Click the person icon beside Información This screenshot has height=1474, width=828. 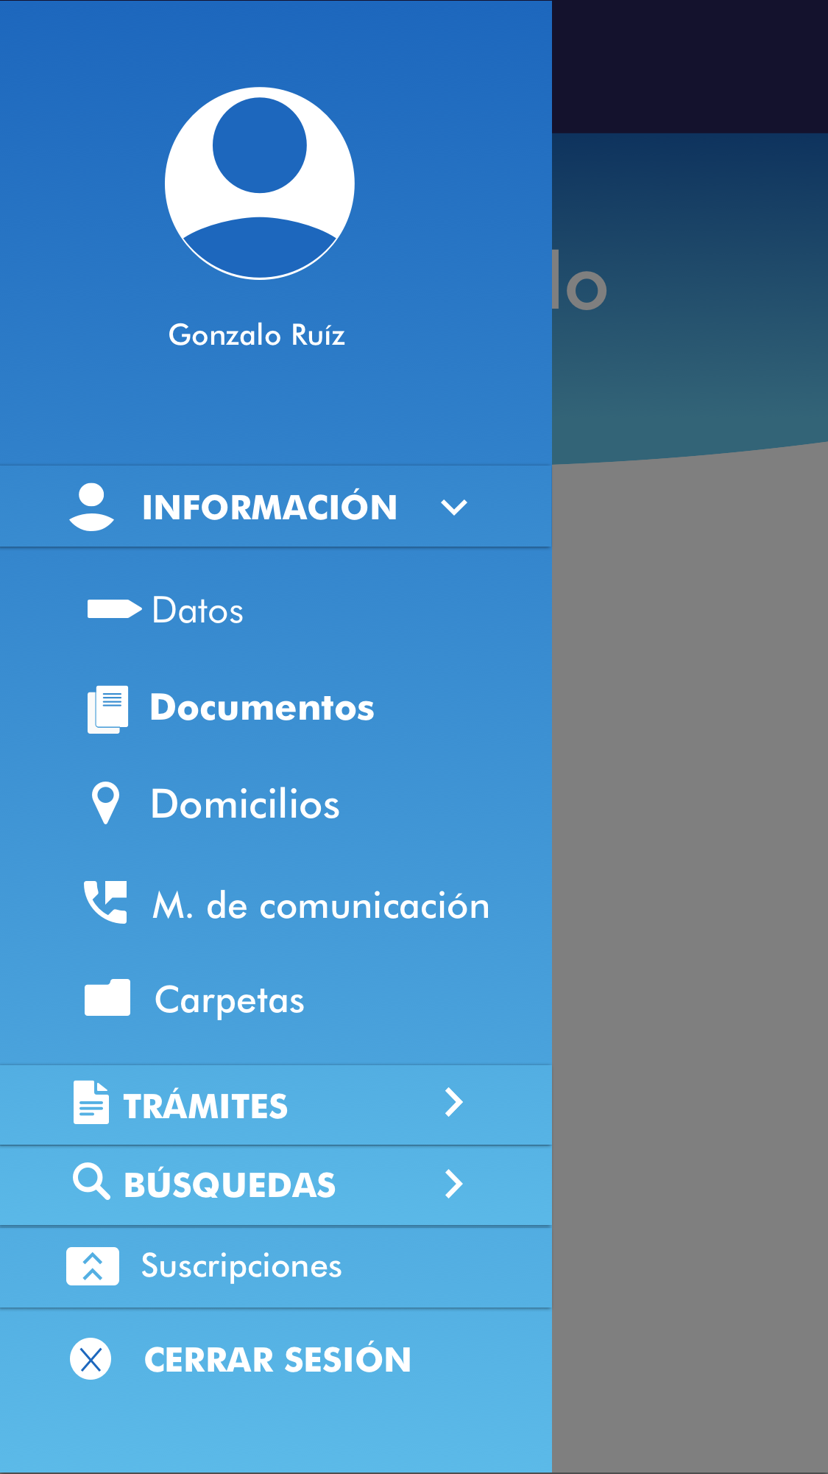pyautogui.click(x=91, y=507)
